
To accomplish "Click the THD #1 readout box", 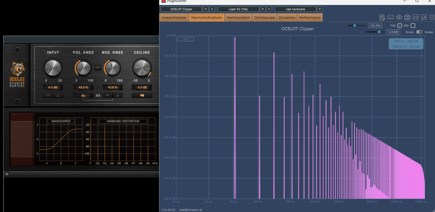I will click(x=406, y=41).
